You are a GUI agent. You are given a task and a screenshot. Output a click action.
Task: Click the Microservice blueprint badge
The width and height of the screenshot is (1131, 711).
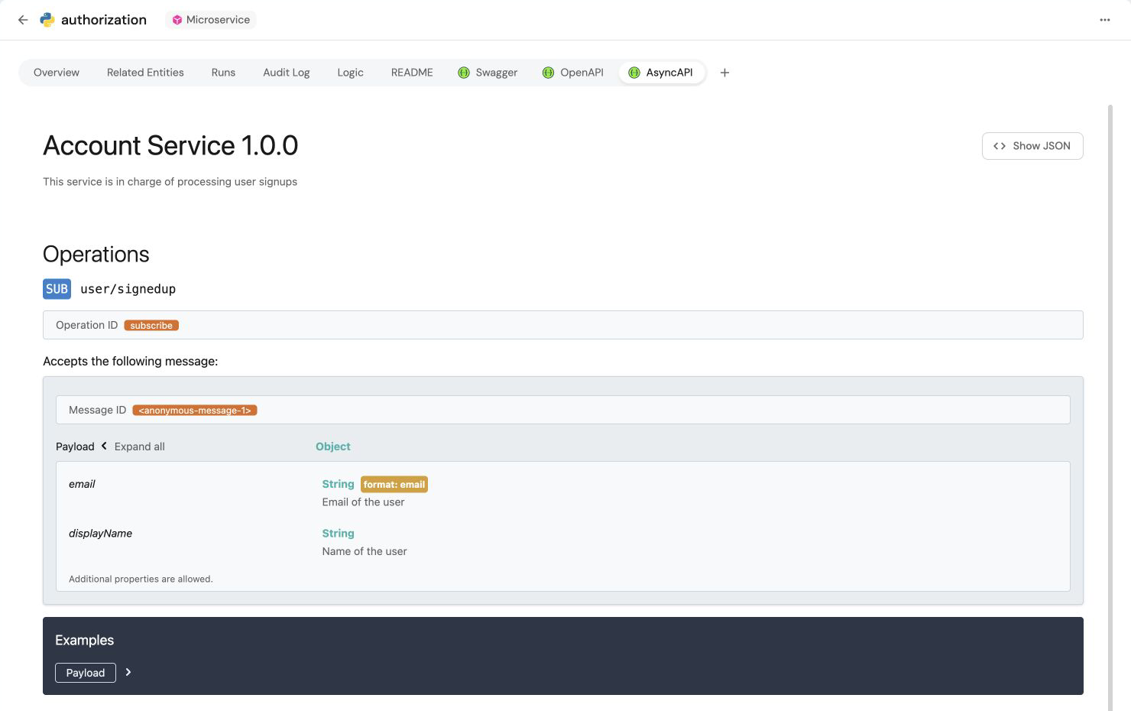point(211,20)
